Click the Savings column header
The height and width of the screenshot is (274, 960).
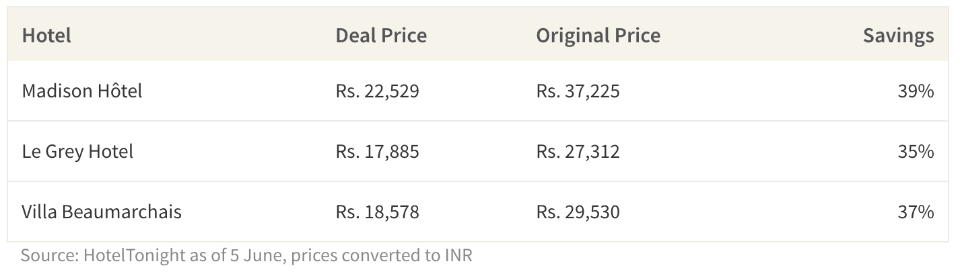point(899,36)
